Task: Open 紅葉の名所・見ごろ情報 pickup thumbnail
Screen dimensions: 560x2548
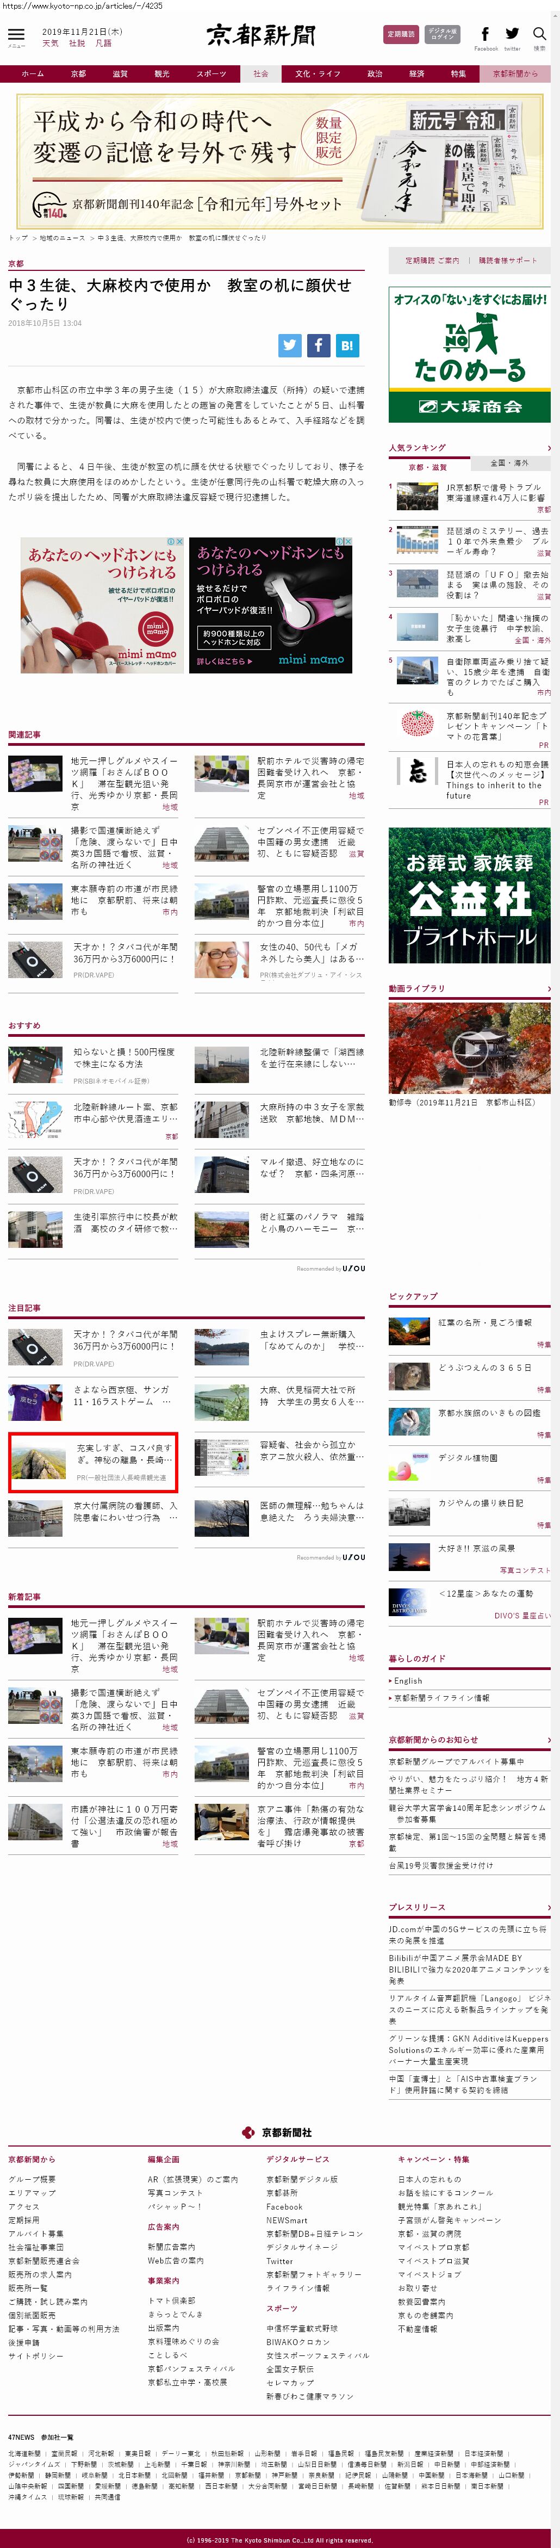Action: [409, 1331]
